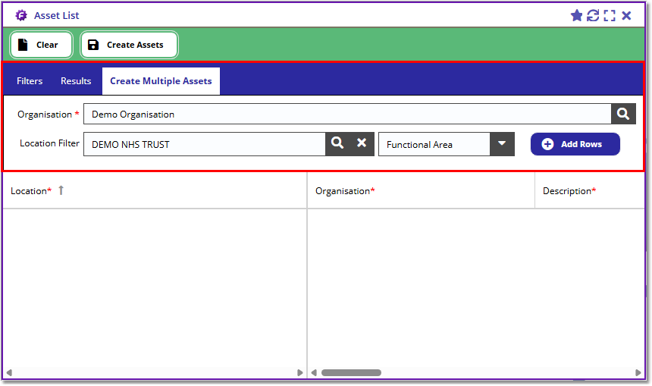
Task: Open Organisation search lookup
Action: (x=623, y=114)
